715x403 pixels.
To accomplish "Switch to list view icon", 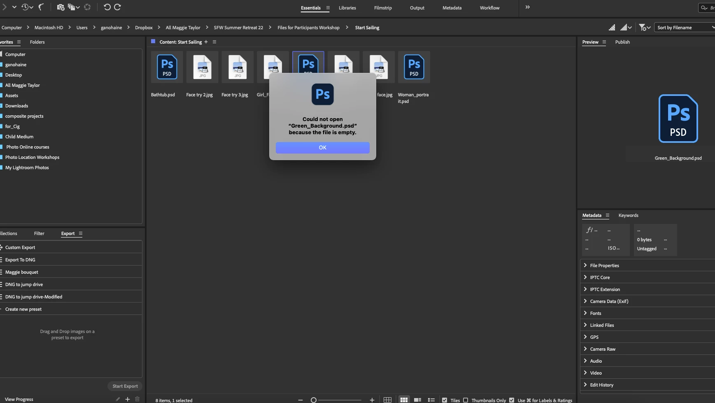I will point(431,400).
